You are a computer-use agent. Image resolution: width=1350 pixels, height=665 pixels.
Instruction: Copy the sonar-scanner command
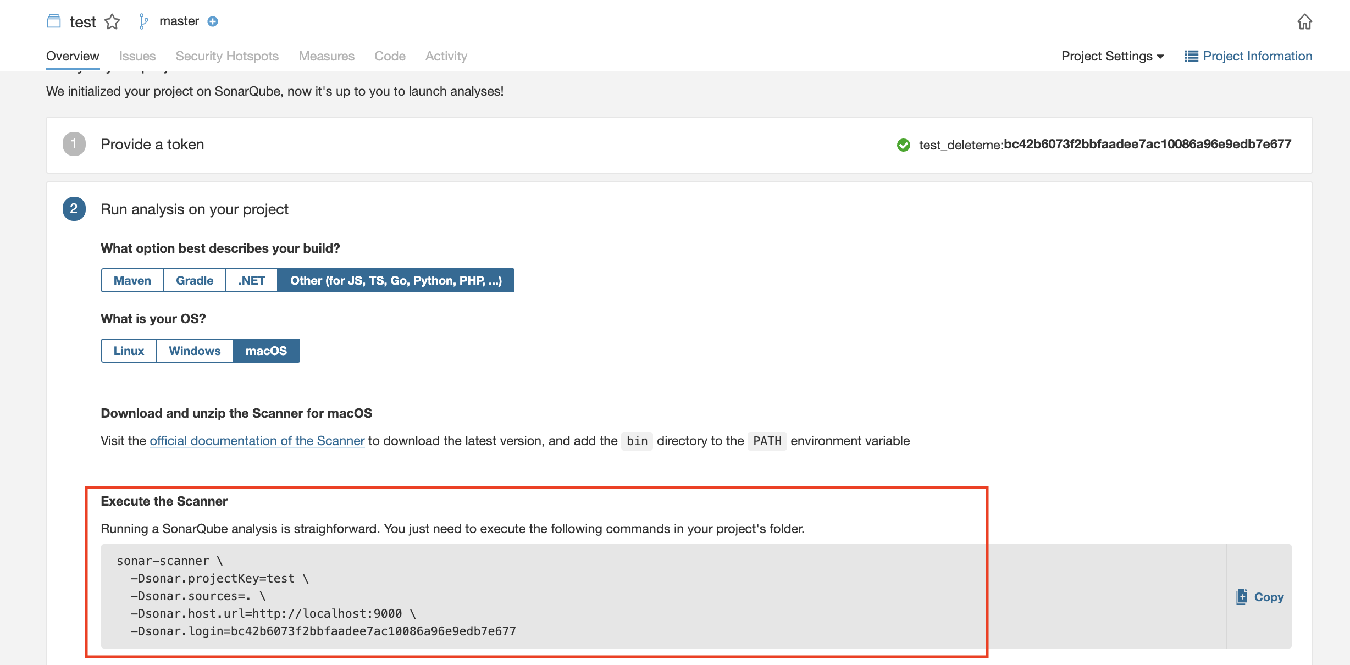(1260, 597)
